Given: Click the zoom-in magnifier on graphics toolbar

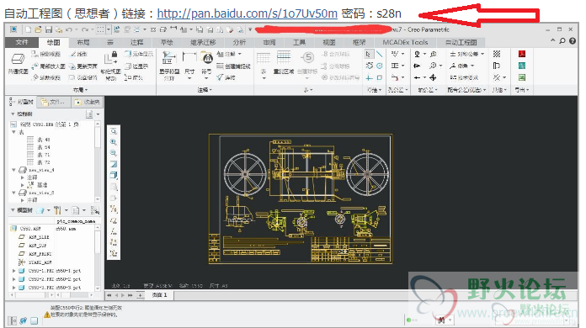Looking at the screenshot, I should click(113, 142).
